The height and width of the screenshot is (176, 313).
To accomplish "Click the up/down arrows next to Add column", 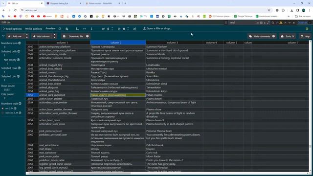I will click(x=54, y=36).
